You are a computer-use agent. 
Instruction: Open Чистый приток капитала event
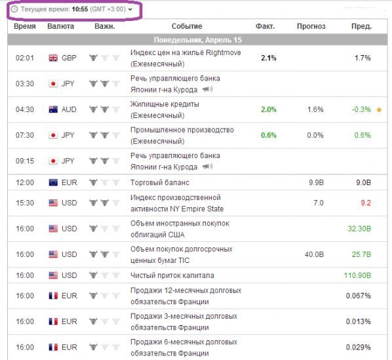tap(172, 275)
